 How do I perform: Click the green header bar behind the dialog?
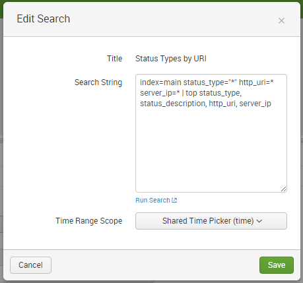pyautogui.click(x=151, y=1)
